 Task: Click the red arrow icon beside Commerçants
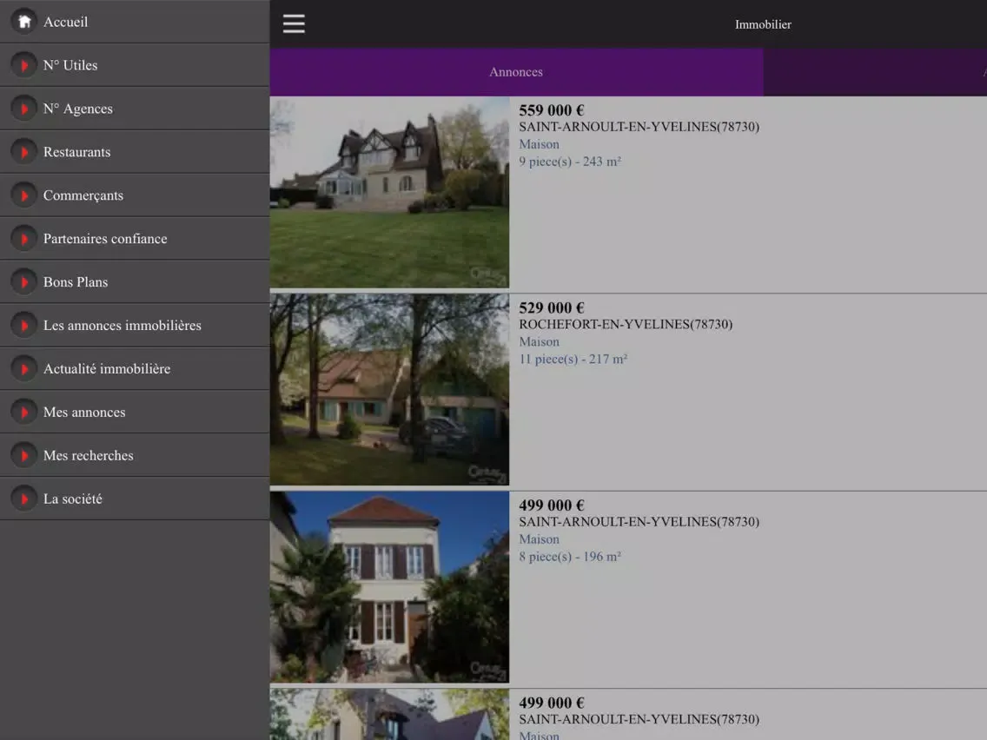[x=24, y=195]
